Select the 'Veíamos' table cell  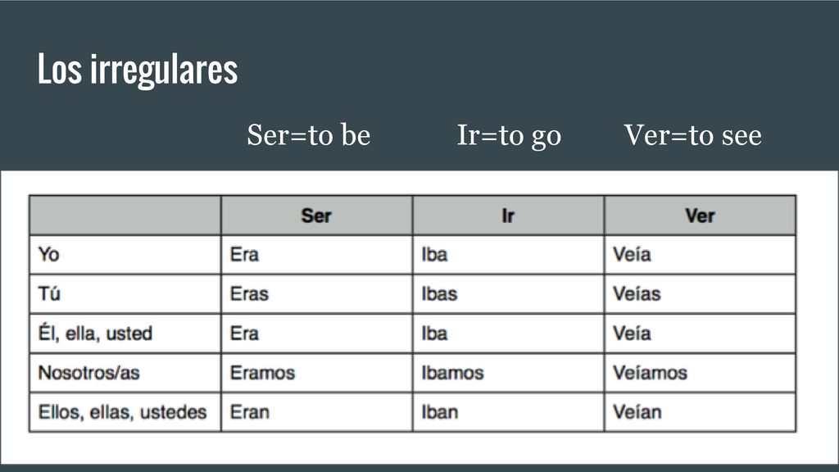700,373
